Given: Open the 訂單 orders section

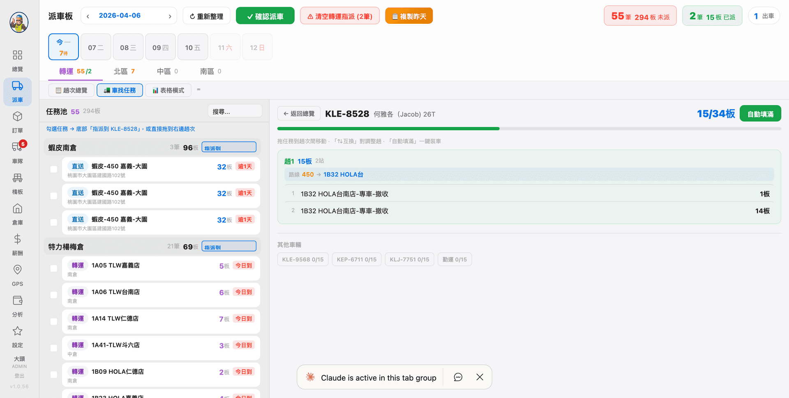Looking at the screenshot, I should pos(17,122).
